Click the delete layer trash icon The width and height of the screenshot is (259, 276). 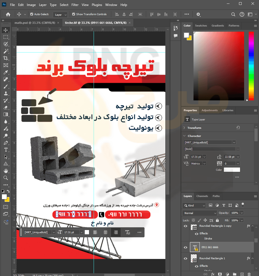click(x=249, y=274)
